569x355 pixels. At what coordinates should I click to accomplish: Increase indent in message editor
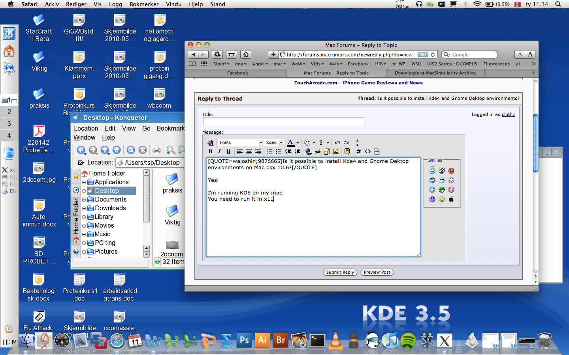[x=297, y=151]
